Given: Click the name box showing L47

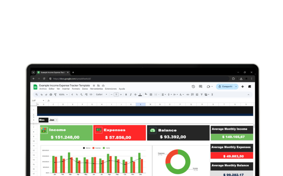Looking at the screenshot, I should click(x=38, y=101).
